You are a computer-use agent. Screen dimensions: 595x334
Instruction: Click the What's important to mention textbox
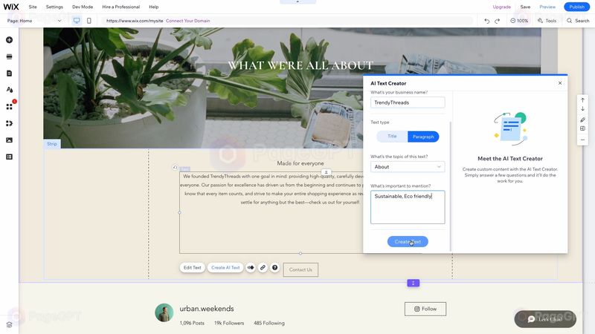pyautogui.click(x=408, y=207)
